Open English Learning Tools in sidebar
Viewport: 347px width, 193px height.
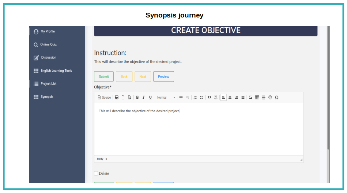[57, 71]
